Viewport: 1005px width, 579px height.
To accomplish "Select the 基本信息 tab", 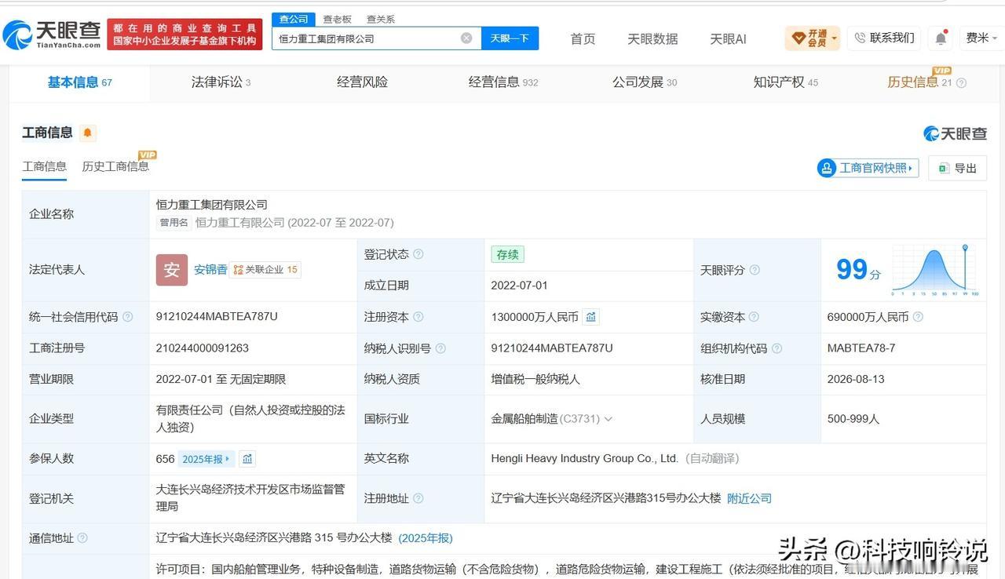I will tap(79, 82).
